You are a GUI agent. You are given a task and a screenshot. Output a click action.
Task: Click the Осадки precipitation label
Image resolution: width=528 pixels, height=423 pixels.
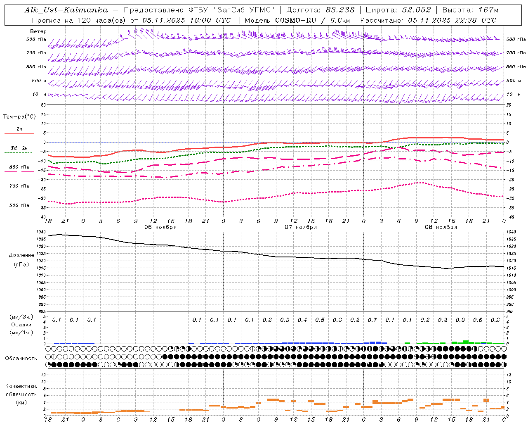coord(21,325)
